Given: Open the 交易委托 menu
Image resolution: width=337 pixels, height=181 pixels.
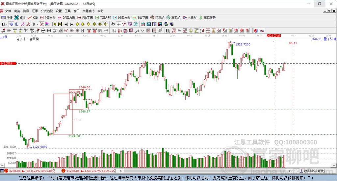Looking at the screenshot, I should pyautogui.click(x=88, y=11).
